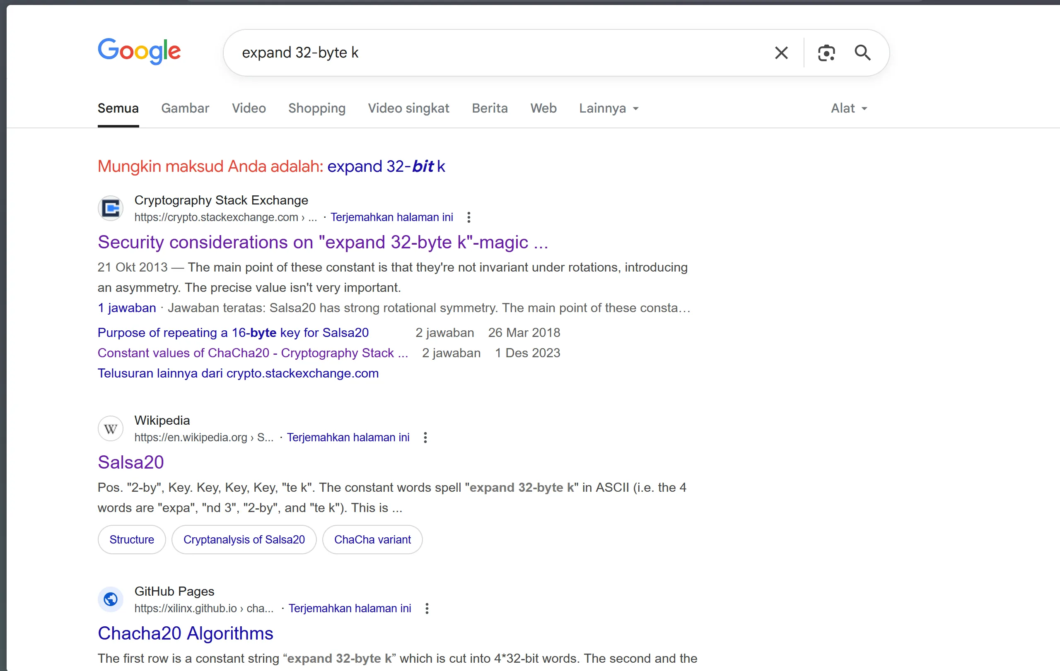Open three-dot menu for Wikipedia result
The width and height of the screenshot is (1060, 671).
tap(425, 438)
